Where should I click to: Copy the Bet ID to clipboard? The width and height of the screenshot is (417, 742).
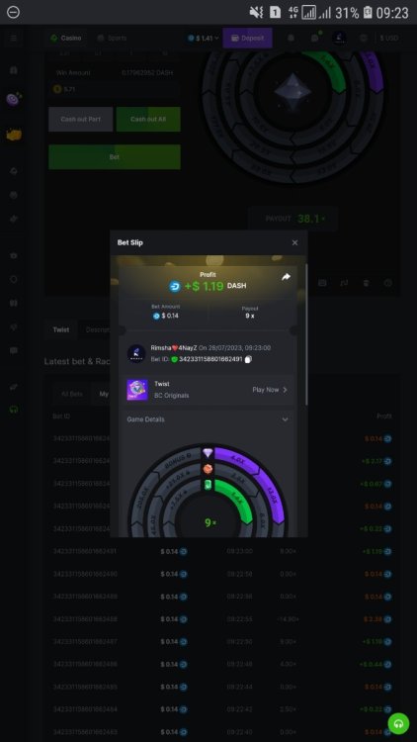[249, 359]
